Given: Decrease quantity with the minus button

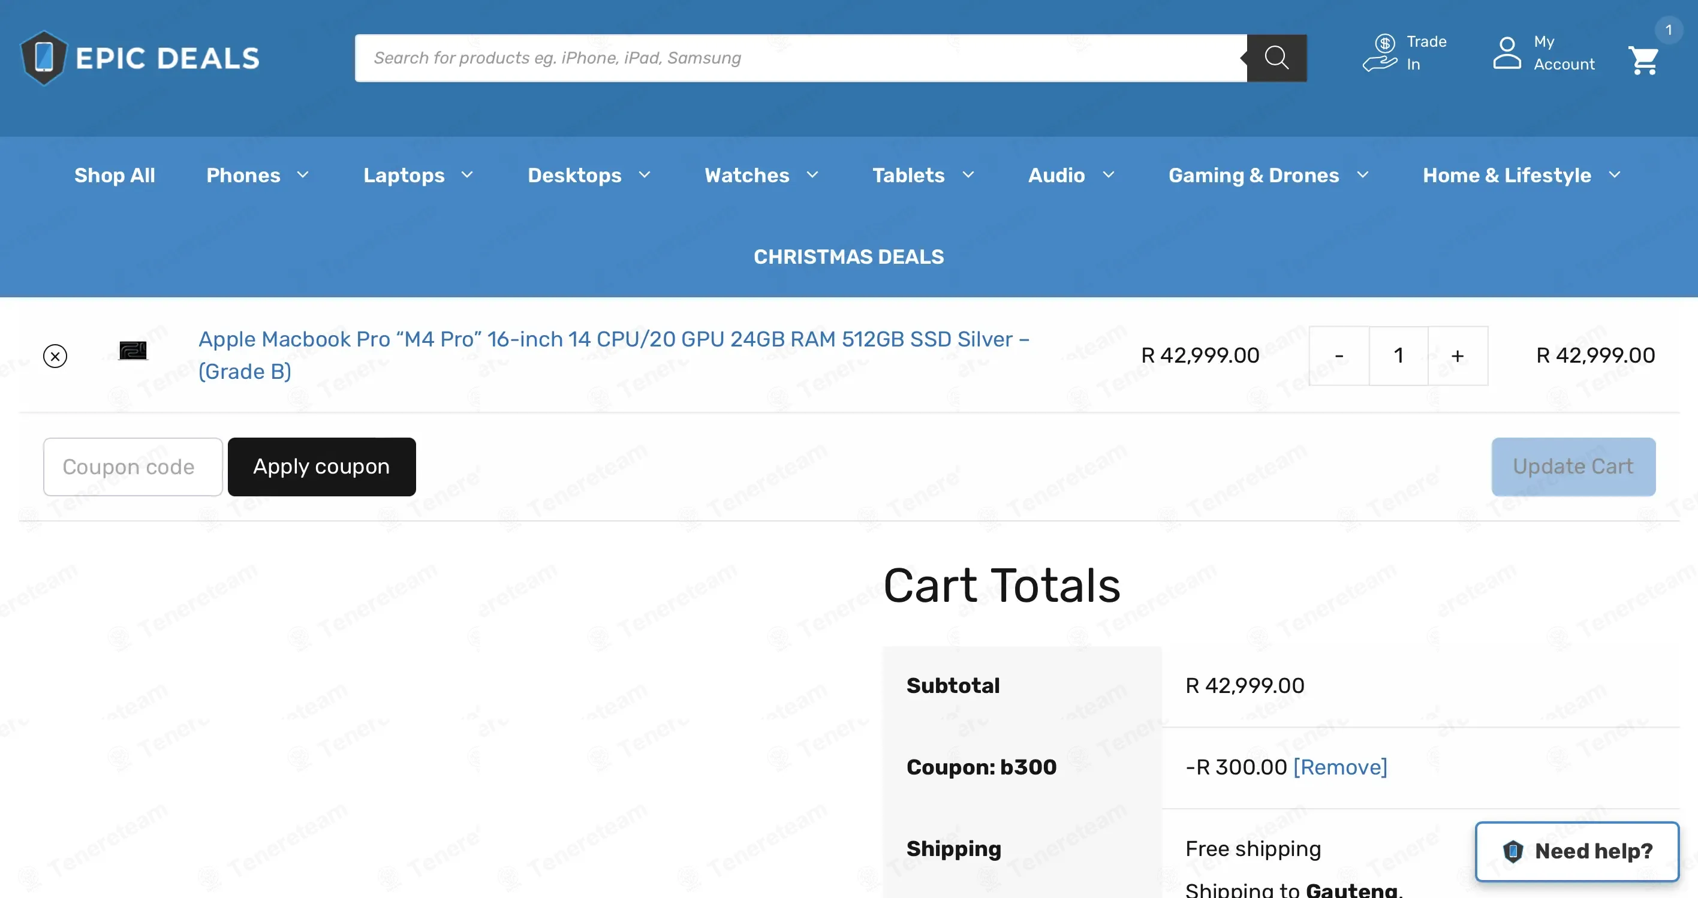Looking at the screenshot, I should [1339, 355].
